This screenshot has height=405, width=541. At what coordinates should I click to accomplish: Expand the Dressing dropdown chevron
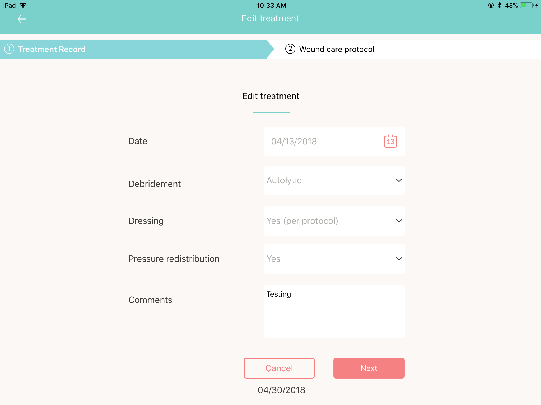pyautogui.click(x=399, y=221)
